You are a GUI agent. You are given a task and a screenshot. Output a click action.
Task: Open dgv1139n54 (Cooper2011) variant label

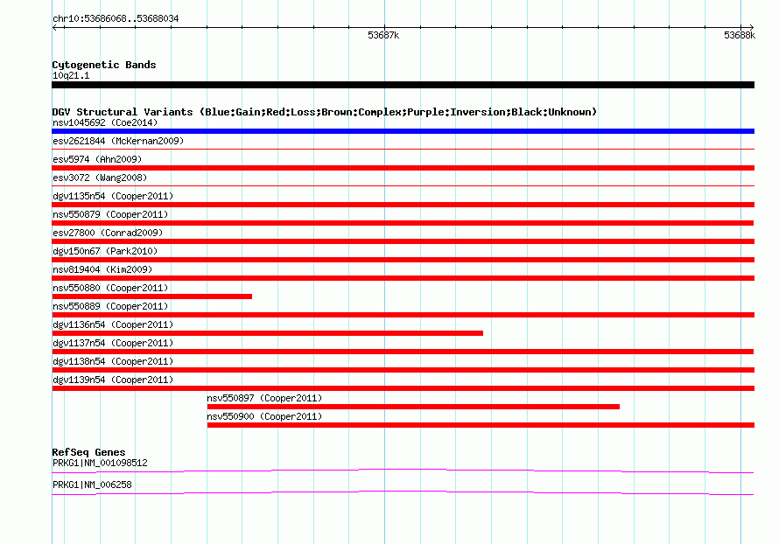coord(113,380)
